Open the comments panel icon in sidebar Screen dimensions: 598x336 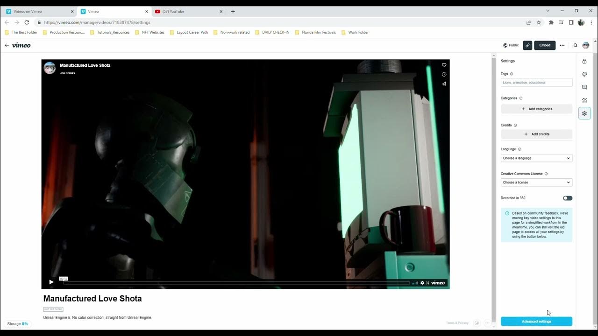click(584, 87)
